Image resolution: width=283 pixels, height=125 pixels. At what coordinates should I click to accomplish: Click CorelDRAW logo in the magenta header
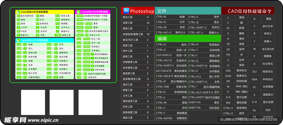click(78, 12)
